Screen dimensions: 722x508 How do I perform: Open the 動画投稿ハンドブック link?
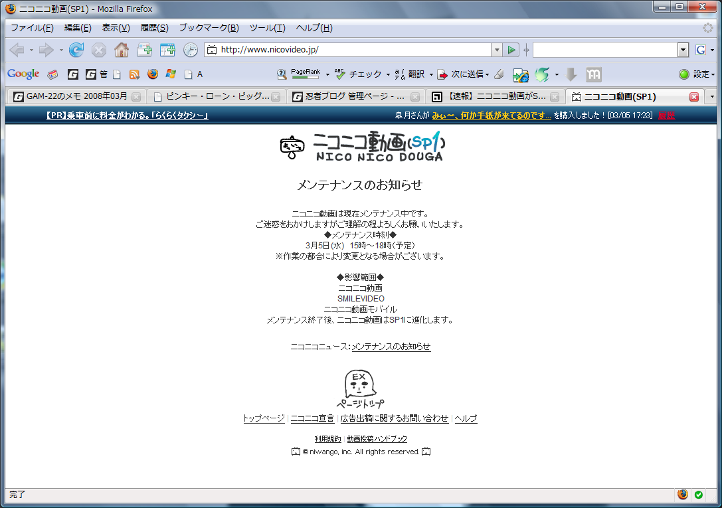point(377,439)
